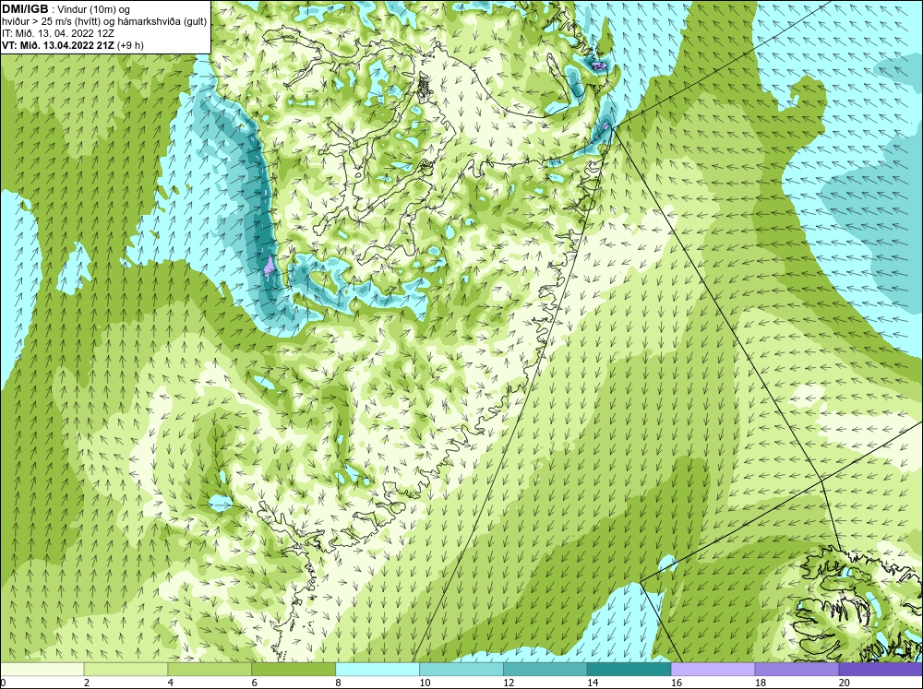This screenshot has height=689, width=923.
Task: Click the 18–20 m/s purple swatch
Action: [x=797, y=669]
